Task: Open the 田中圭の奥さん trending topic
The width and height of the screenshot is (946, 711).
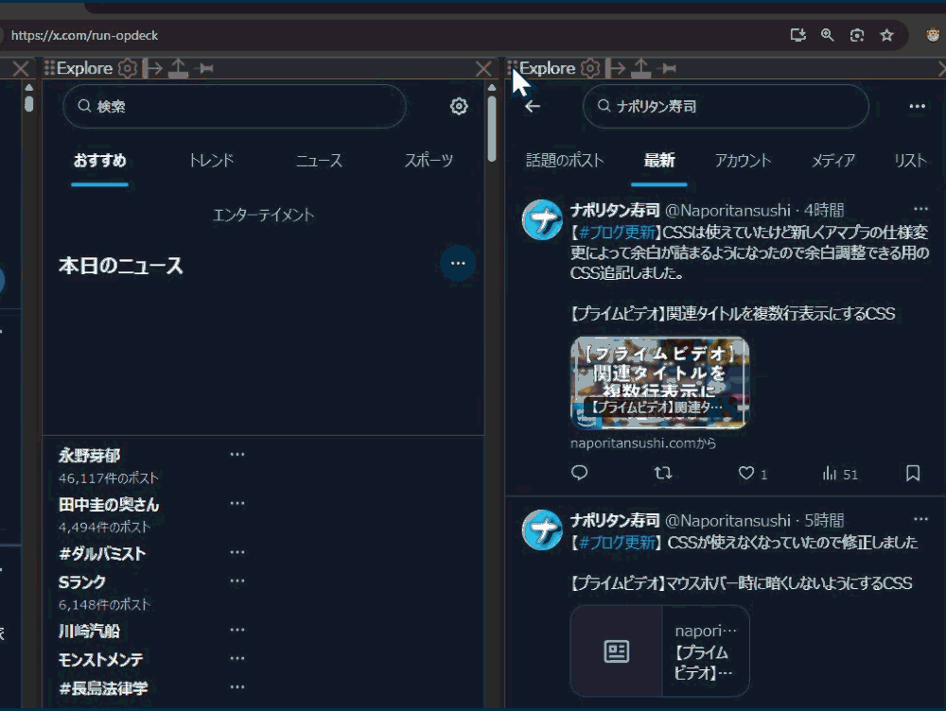Action: (109, 504)
